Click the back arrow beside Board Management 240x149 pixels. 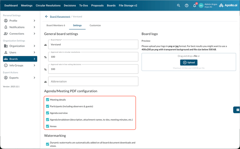click(46, 16)
